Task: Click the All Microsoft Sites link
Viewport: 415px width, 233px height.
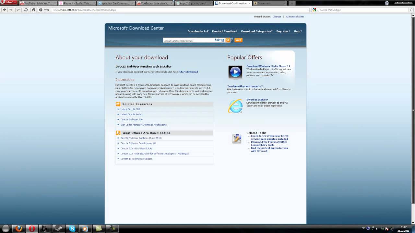Action: click(x=295, y=17)
